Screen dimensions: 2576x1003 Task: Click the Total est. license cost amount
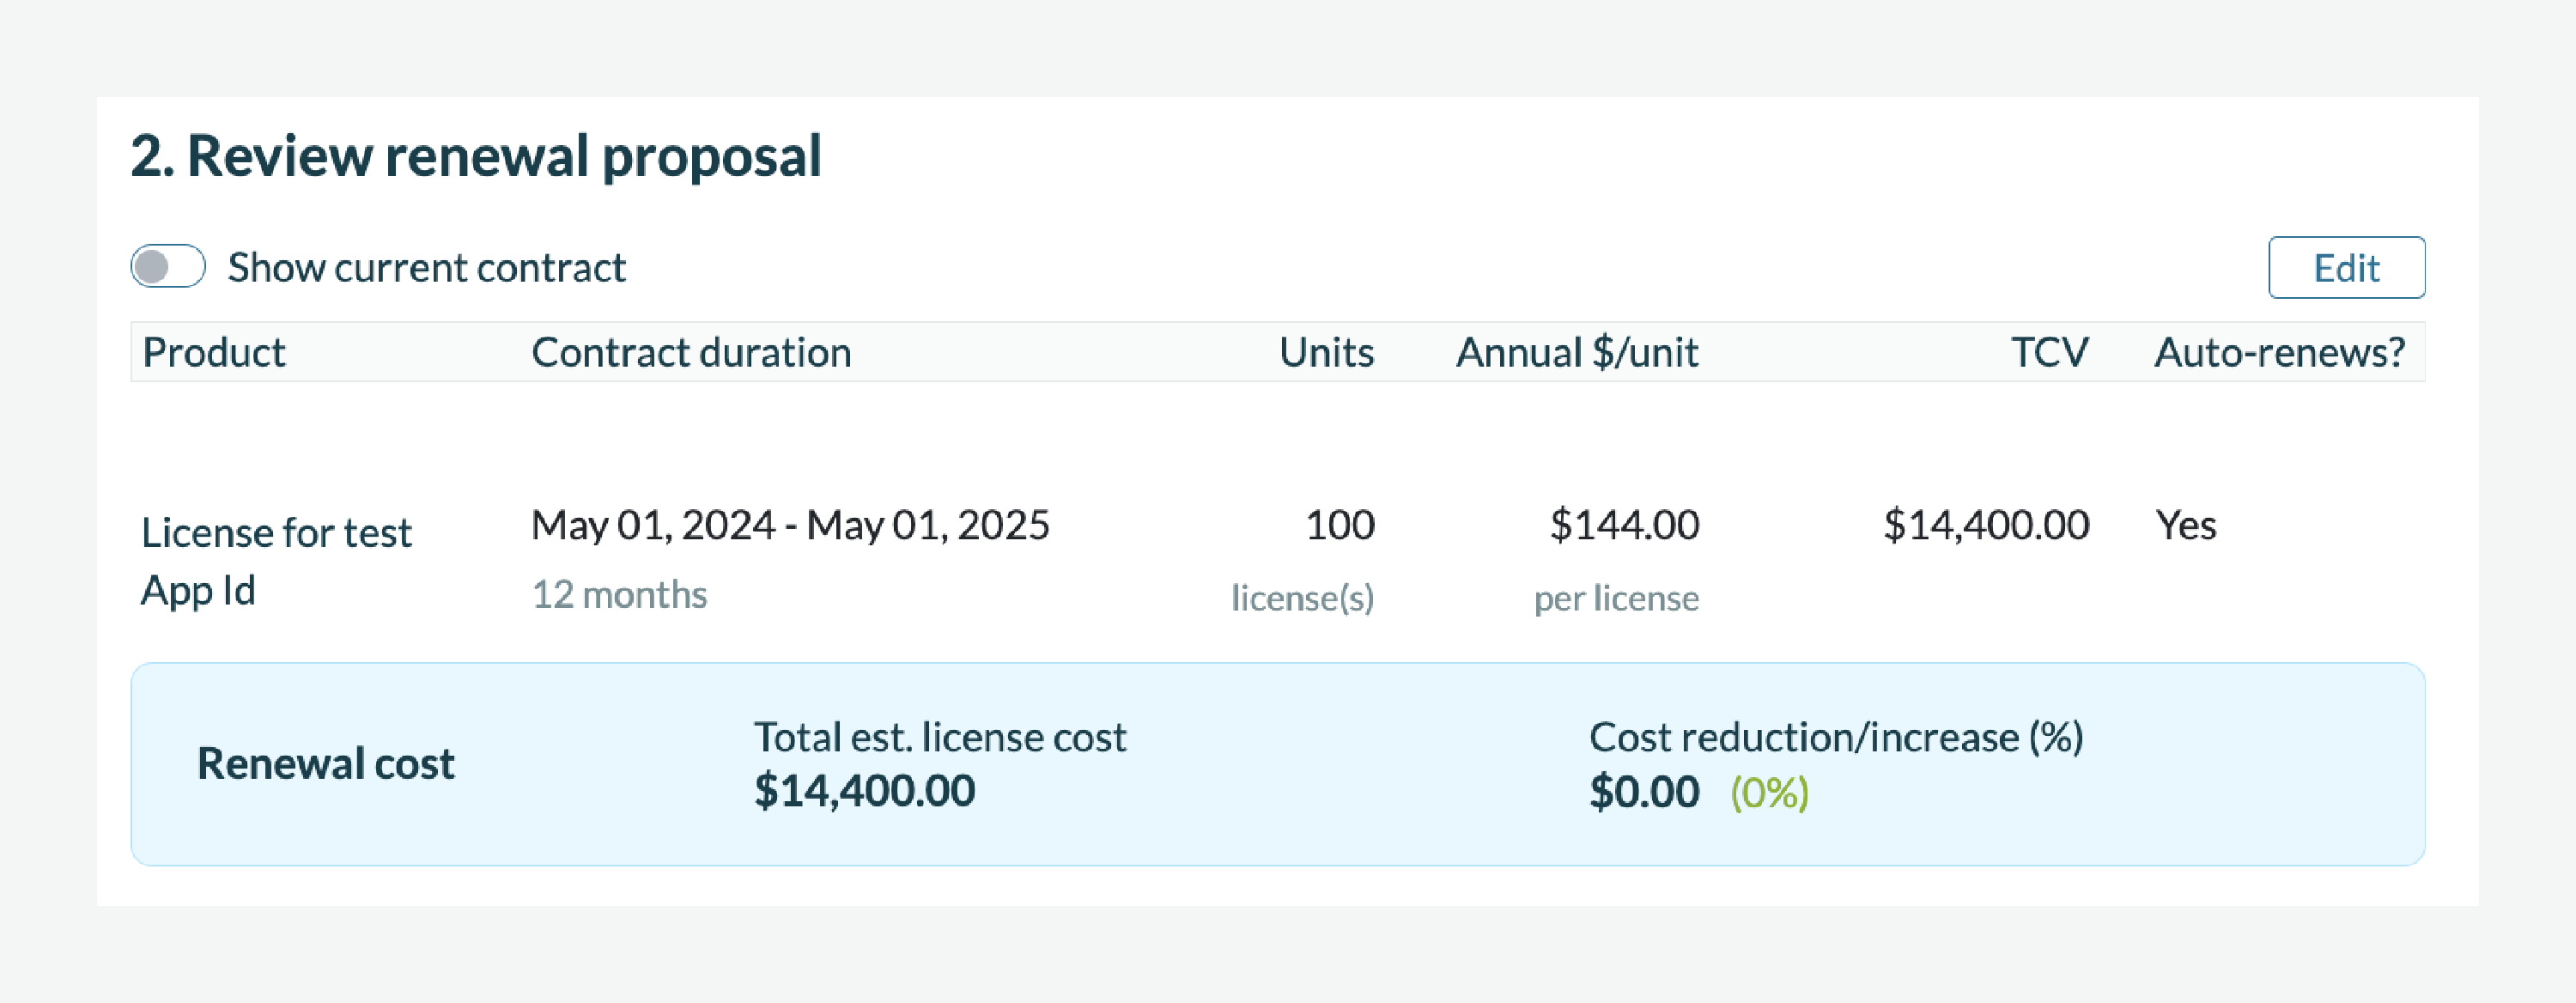864,791
